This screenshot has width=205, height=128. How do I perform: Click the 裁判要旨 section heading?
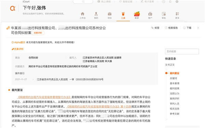pos(17,90)
